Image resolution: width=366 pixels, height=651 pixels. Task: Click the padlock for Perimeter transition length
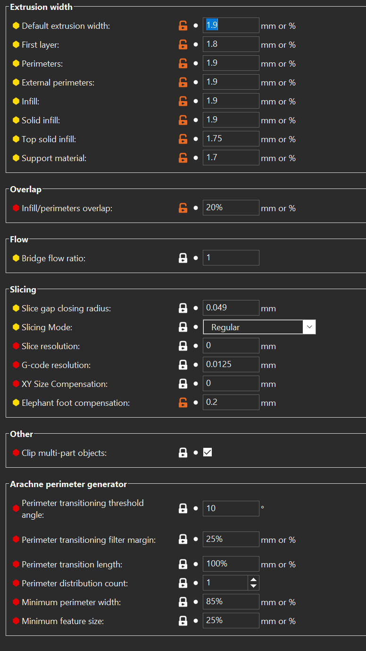183,564
